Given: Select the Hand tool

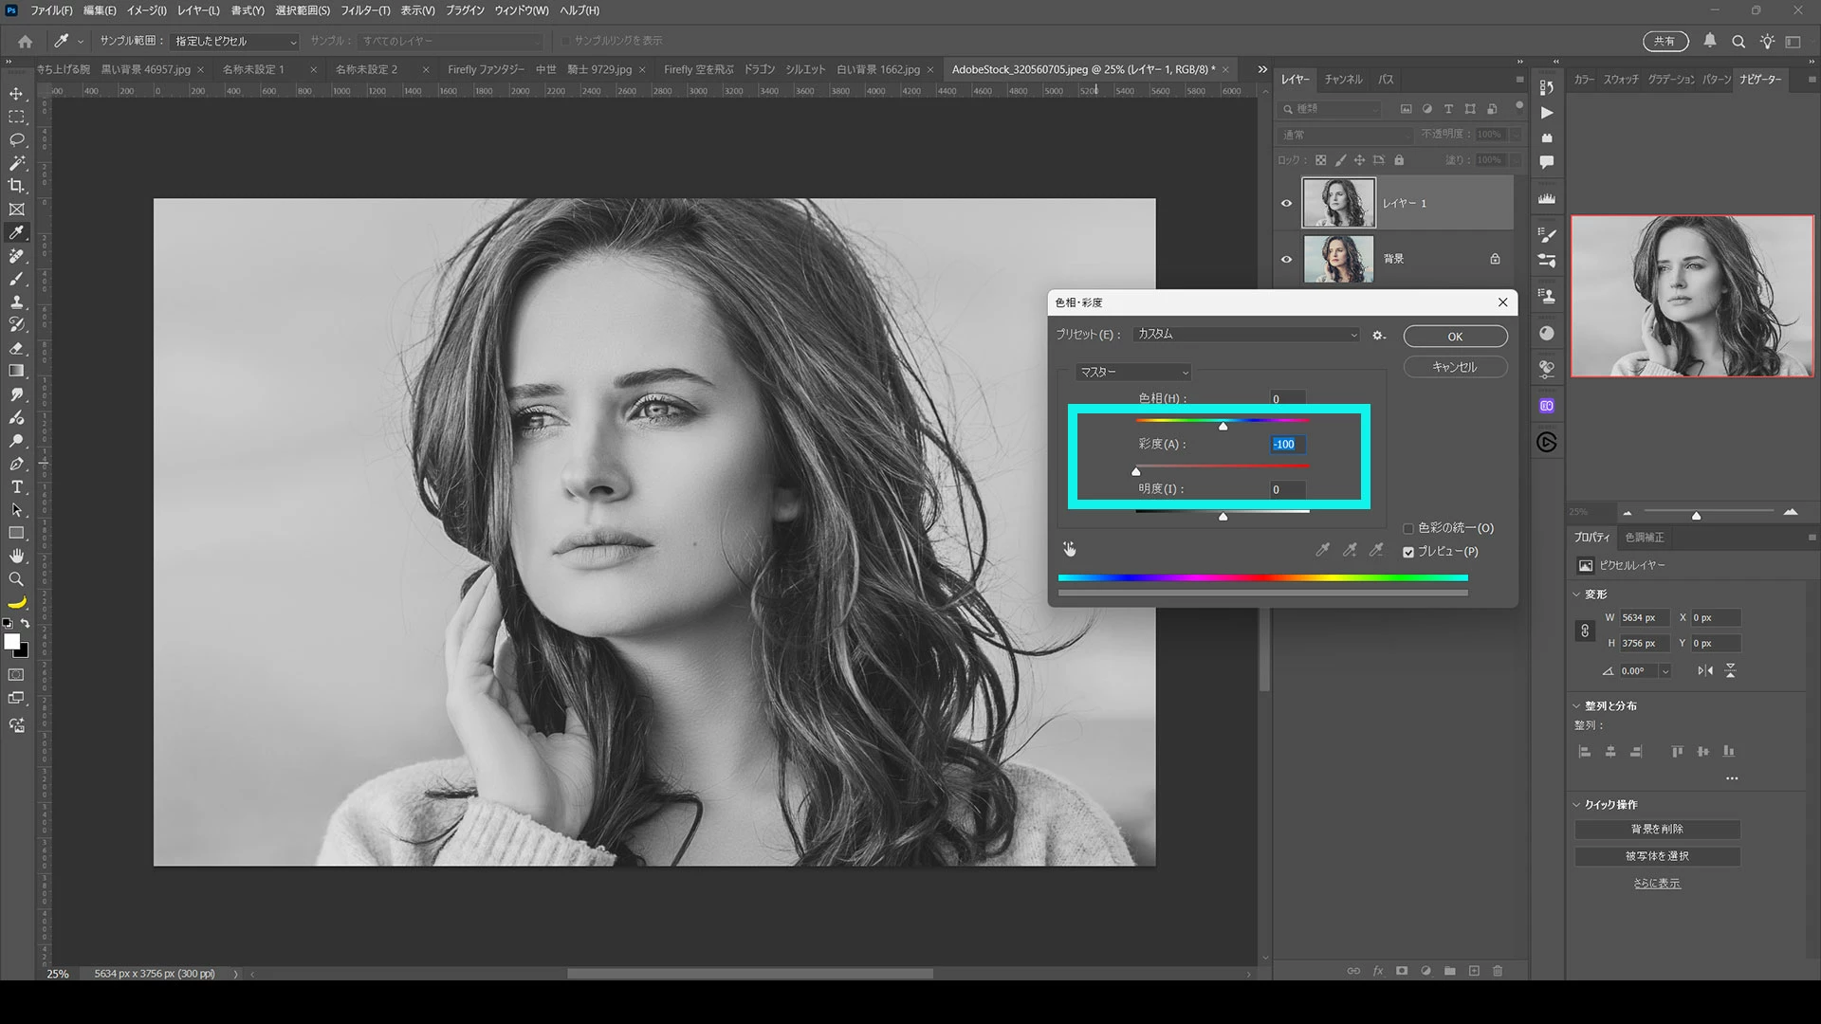Looking at the screenshot, I should click(x=16, y=557).
